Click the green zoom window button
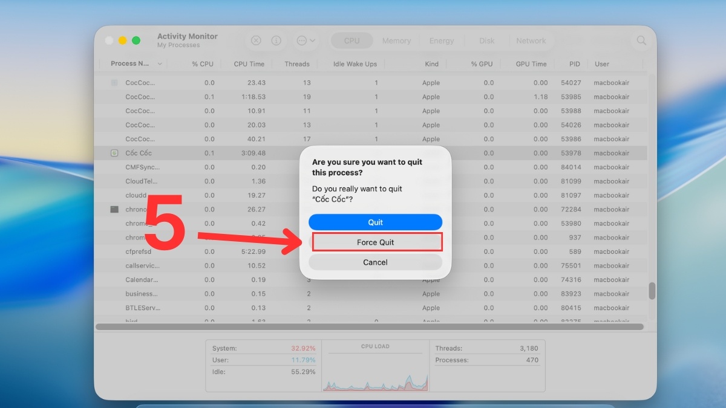Screen dimensions: 726x408 [x=136, y=40]
